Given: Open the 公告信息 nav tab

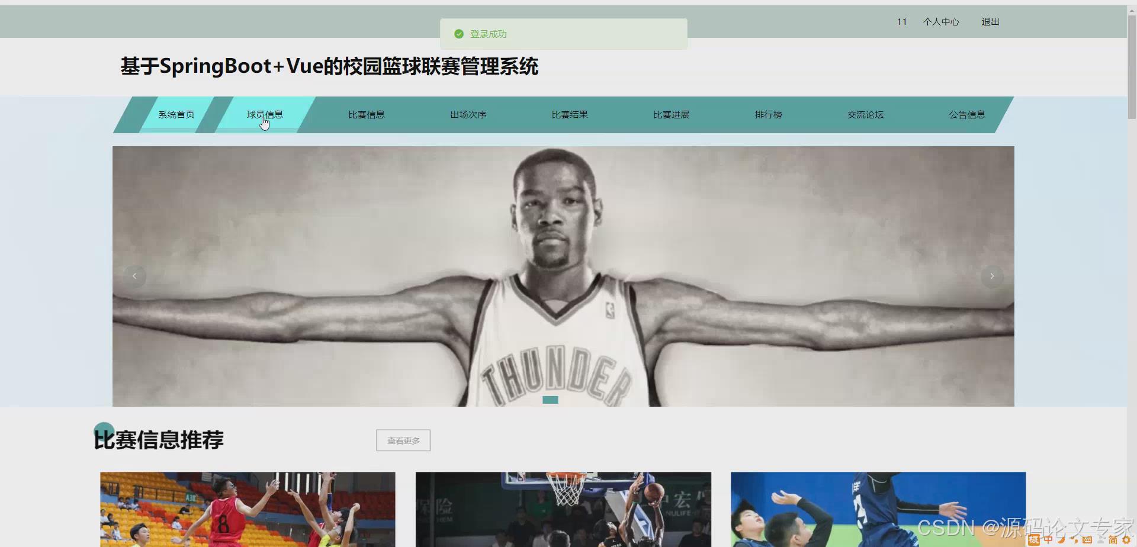Looking at the screenshot, I should (966, 115).
